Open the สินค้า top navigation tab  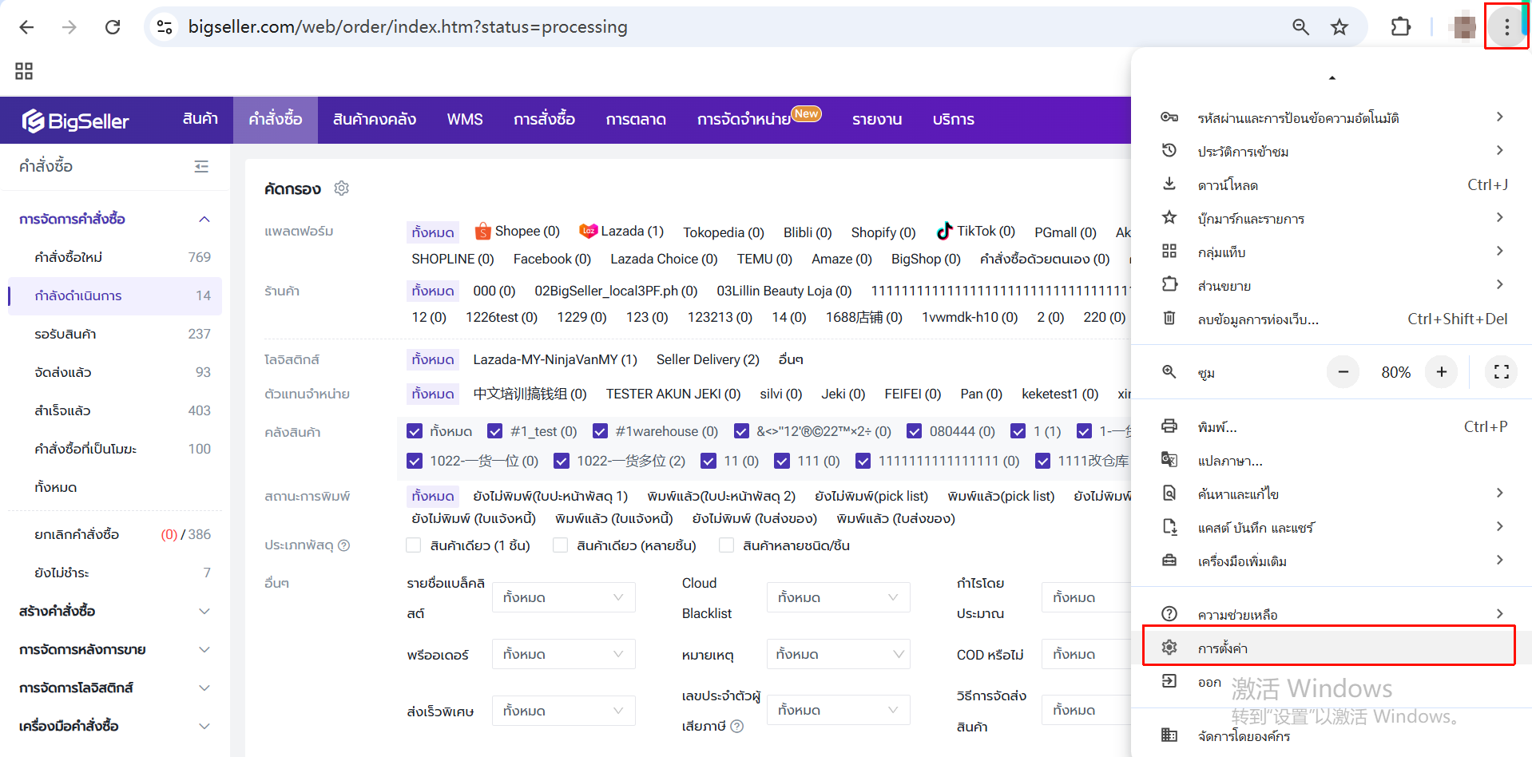coord(200,120)
